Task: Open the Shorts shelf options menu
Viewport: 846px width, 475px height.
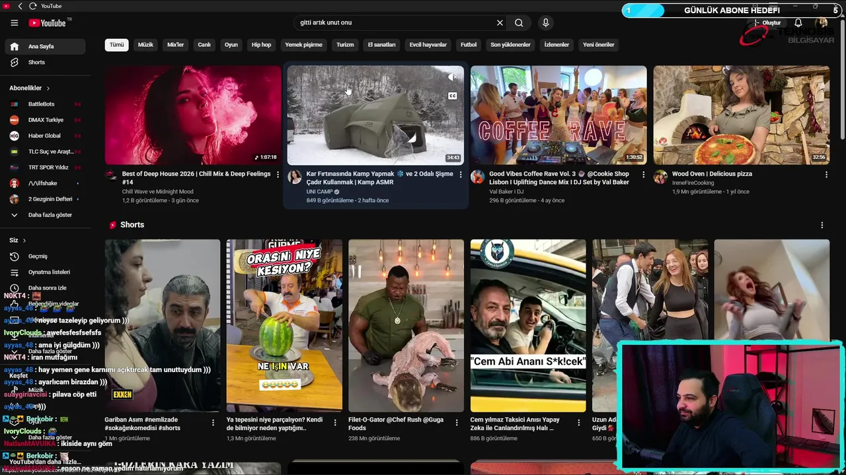Action: click(822, 225)
